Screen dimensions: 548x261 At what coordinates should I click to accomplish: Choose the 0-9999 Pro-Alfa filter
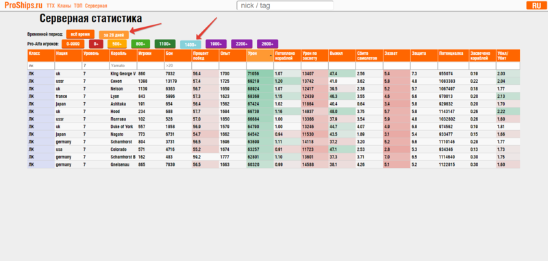(73, 44)
